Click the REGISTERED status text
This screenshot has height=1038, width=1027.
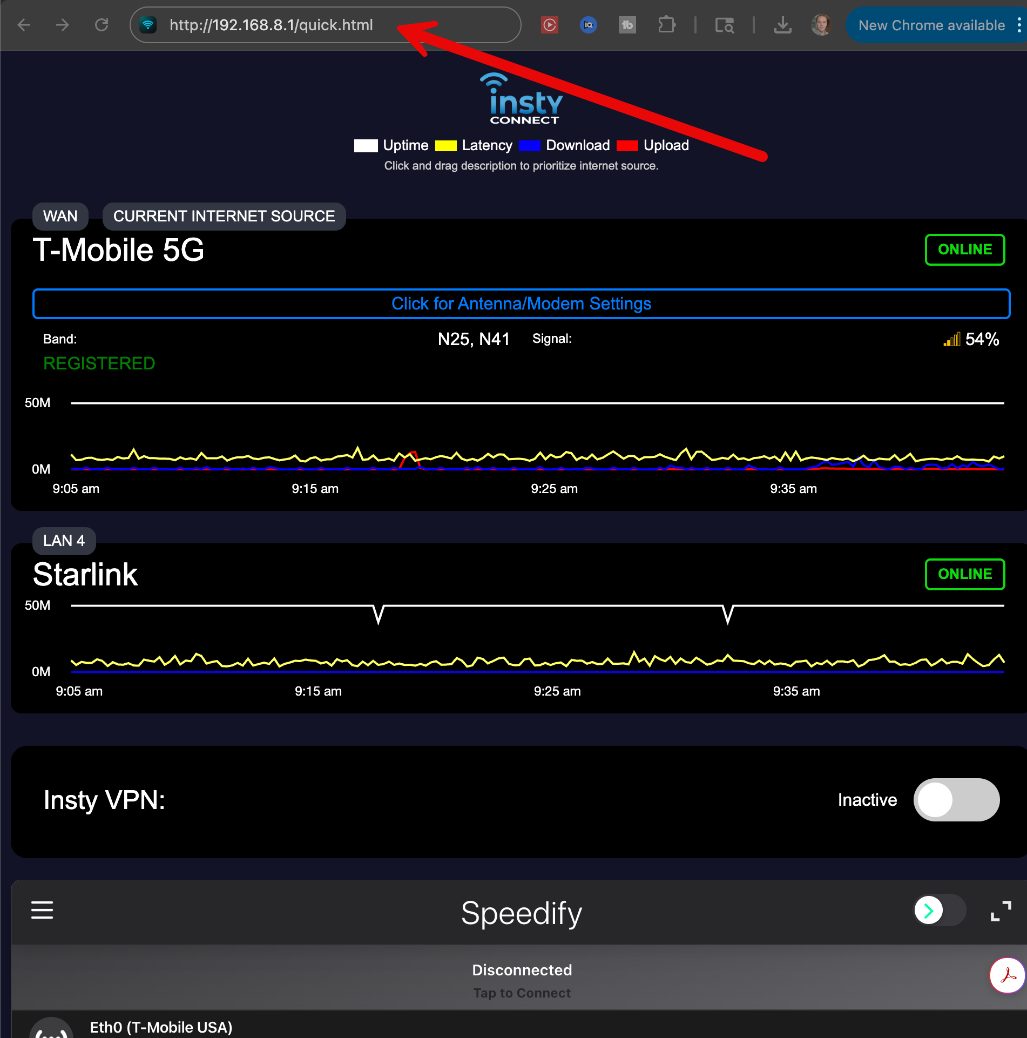pos(99,363)
